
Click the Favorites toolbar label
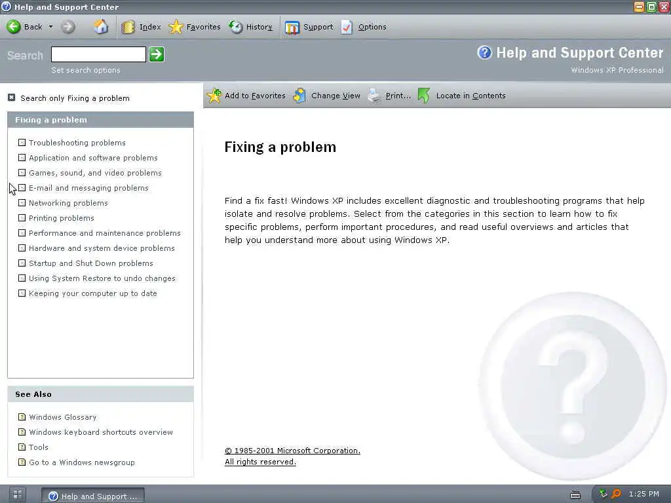click(x=203, y=27)
